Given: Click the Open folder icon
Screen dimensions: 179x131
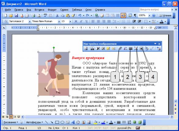Looking at the screenshot, I should [x=11, y=15].
